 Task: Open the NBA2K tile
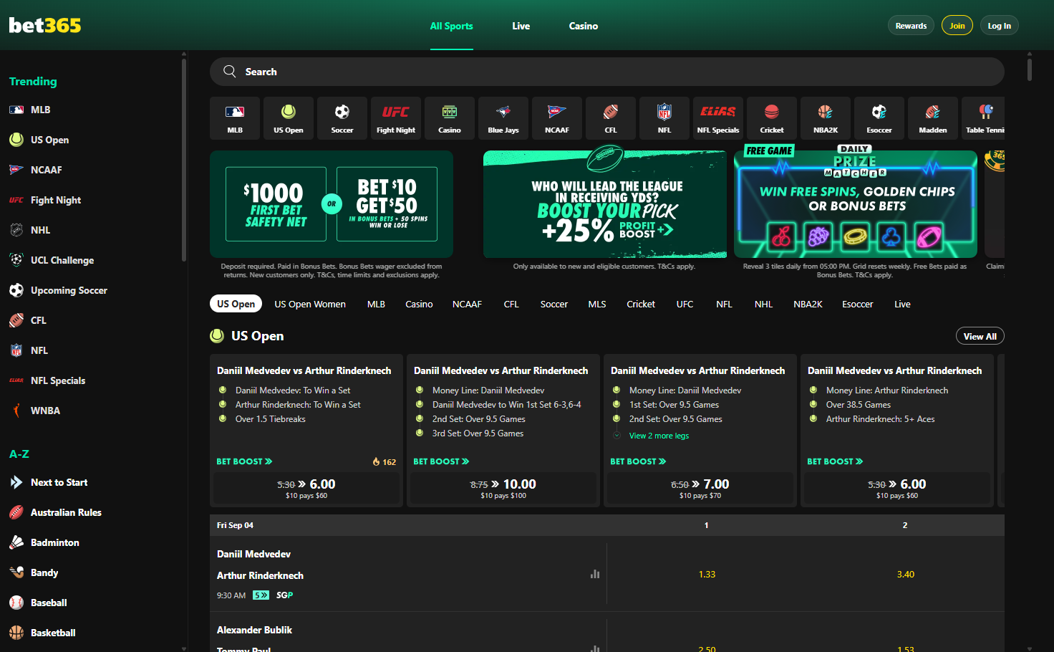pos(826,118)
